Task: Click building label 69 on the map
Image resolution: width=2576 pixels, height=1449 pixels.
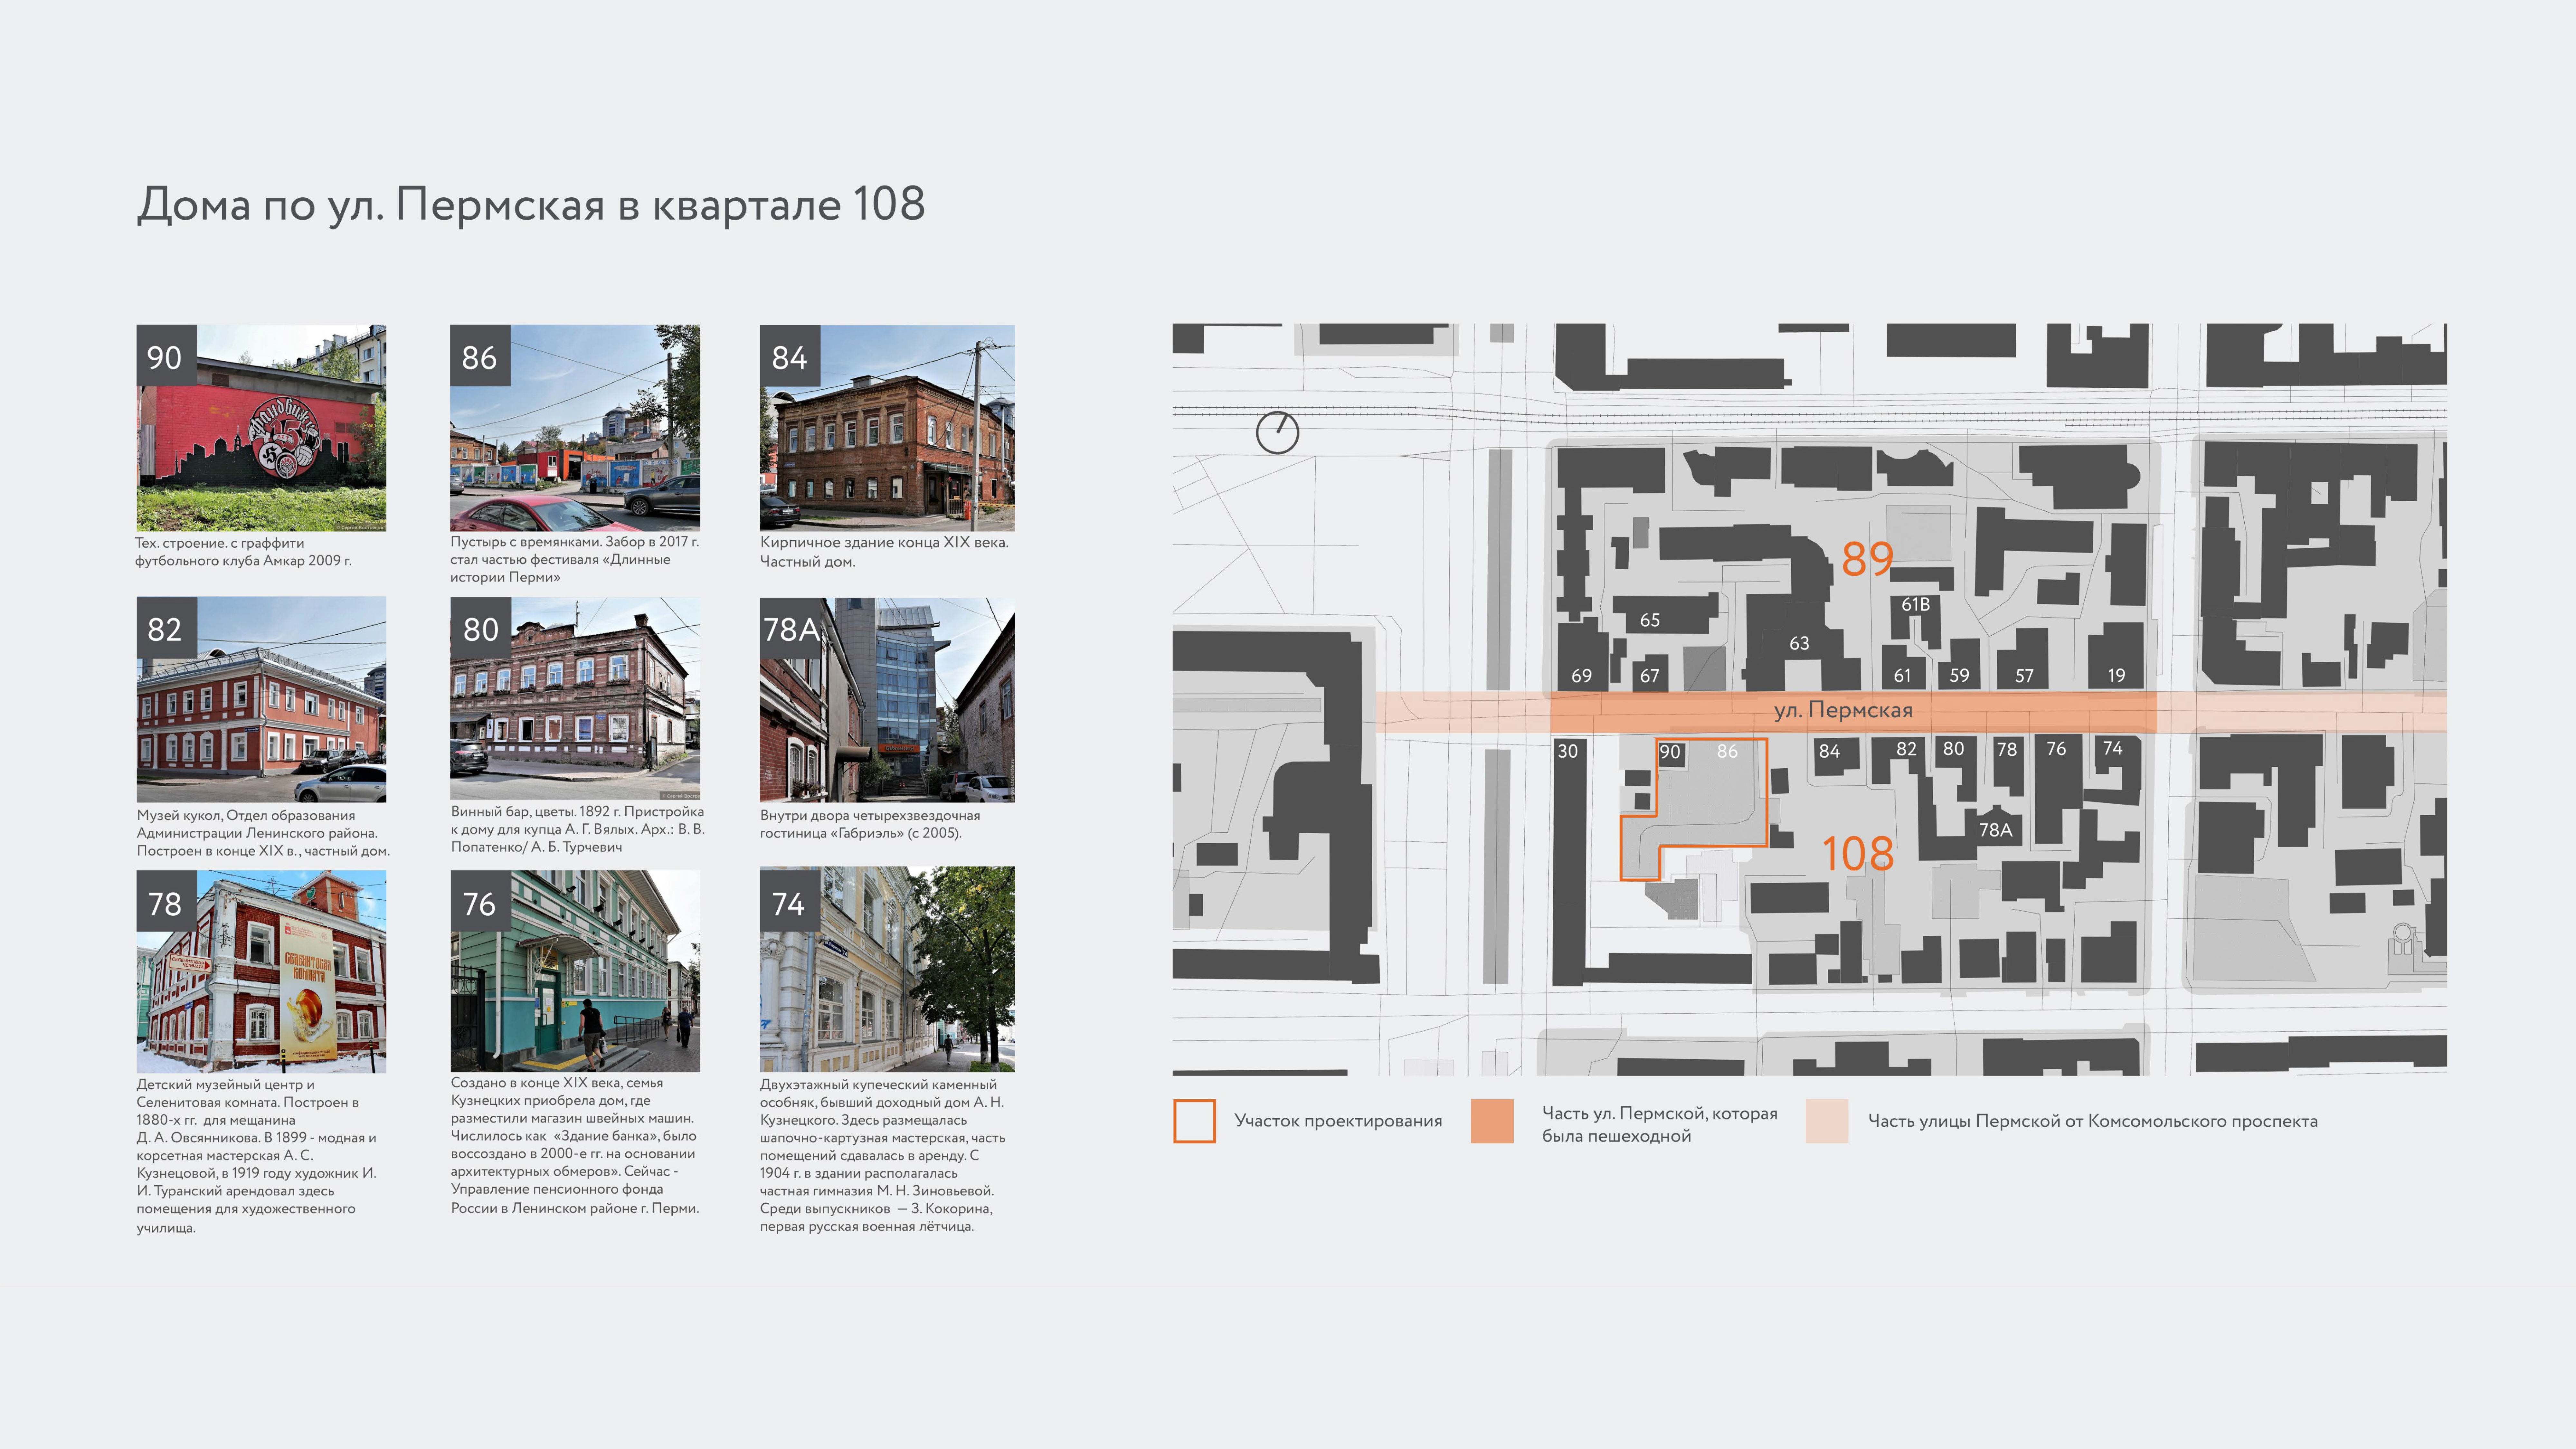Action: tap(1581, 676)
